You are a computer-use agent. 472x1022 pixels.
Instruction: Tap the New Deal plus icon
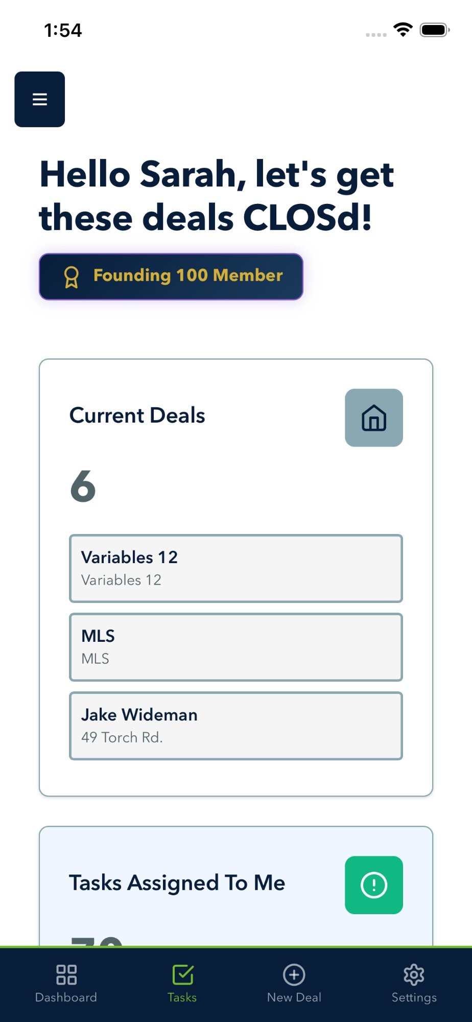pyautogui.click(x=294, y=974)
